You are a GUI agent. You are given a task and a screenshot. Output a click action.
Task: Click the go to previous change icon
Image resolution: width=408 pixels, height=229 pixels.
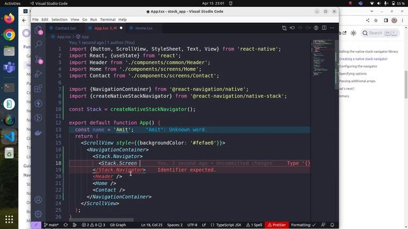tap(292, 28)
